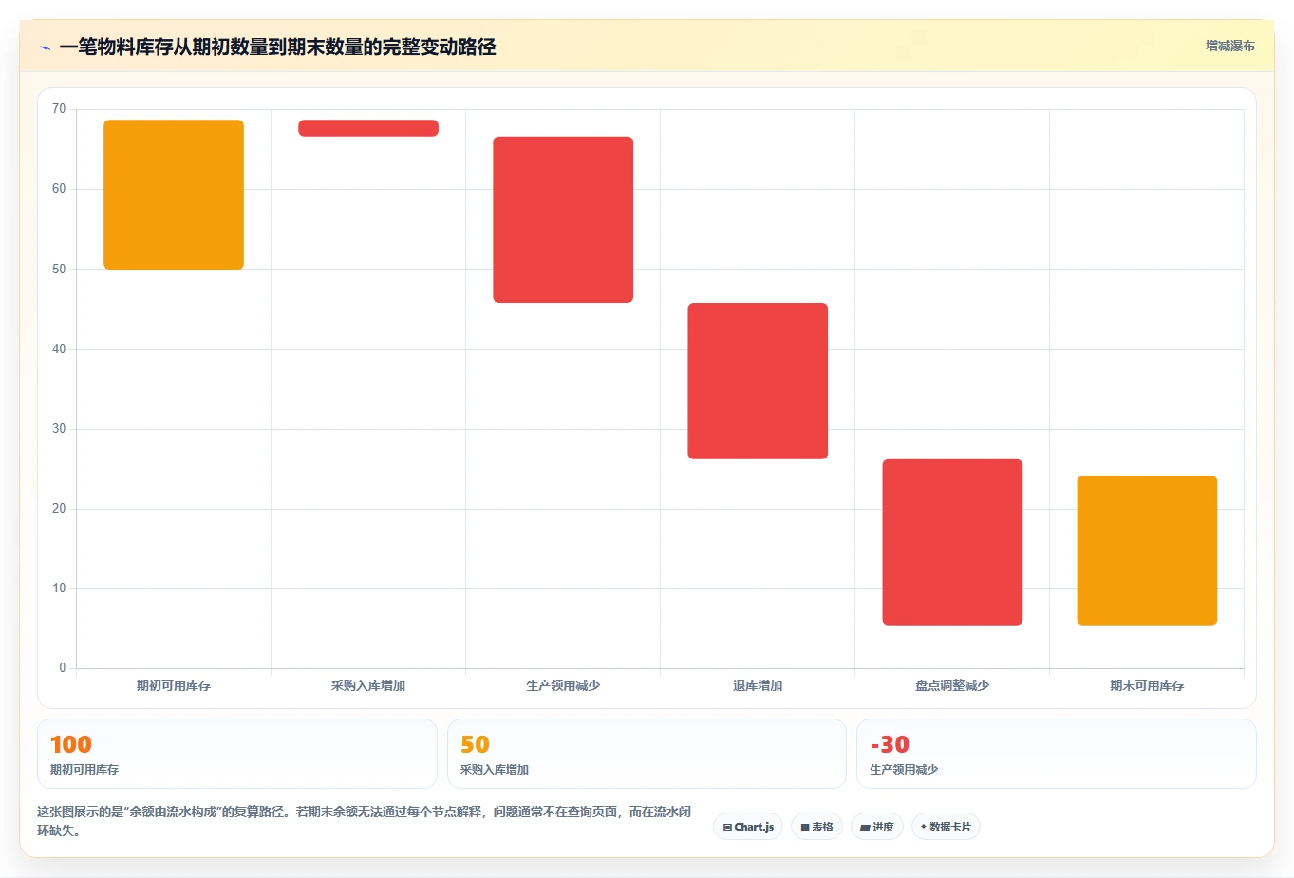Click the thin red 采购入库增加 bar
This screenshot has width=1294, height=878.
tap(368, 128)
